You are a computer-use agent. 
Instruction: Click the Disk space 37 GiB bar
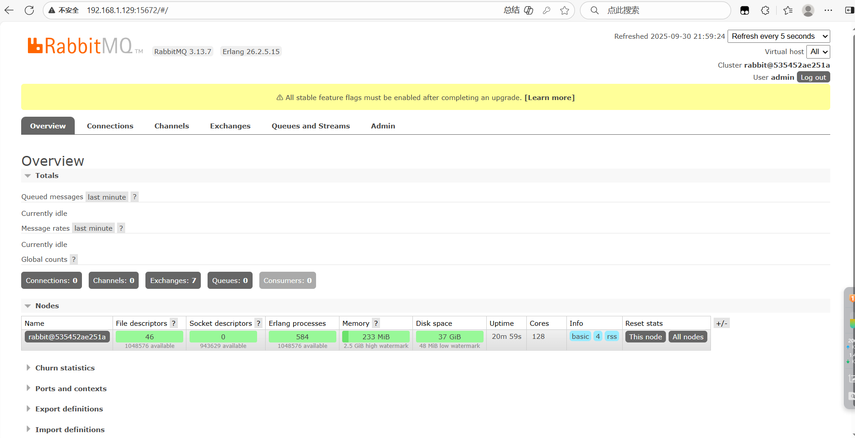click(x=449, y=337)
